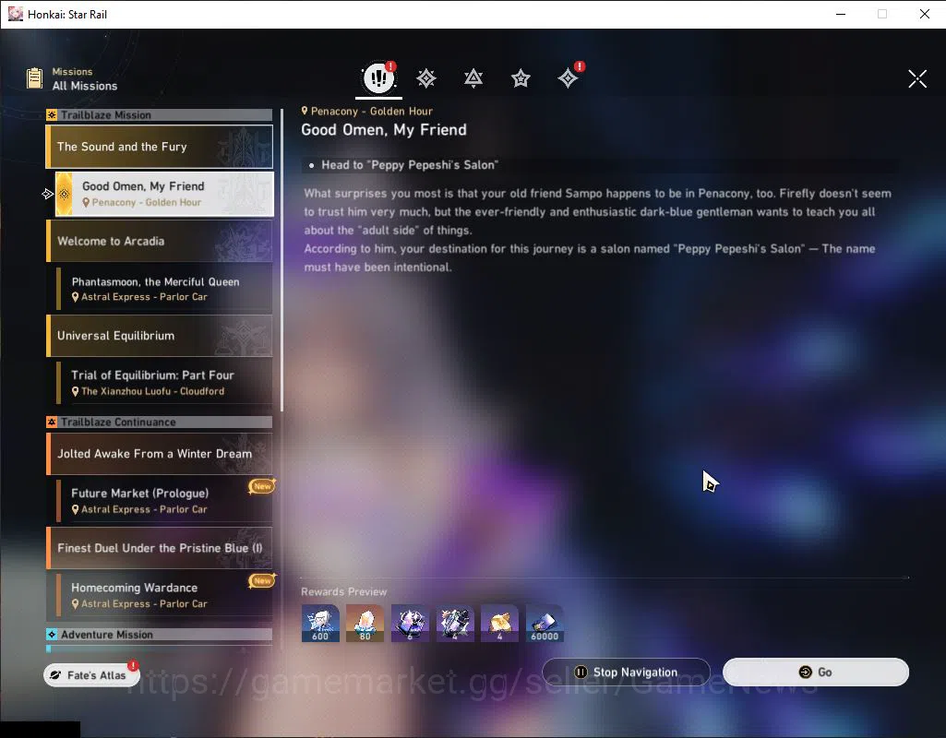Click Penacony - Golden Hour location header
The width and height of the screenshot is (946, 738).
point(366,111)
